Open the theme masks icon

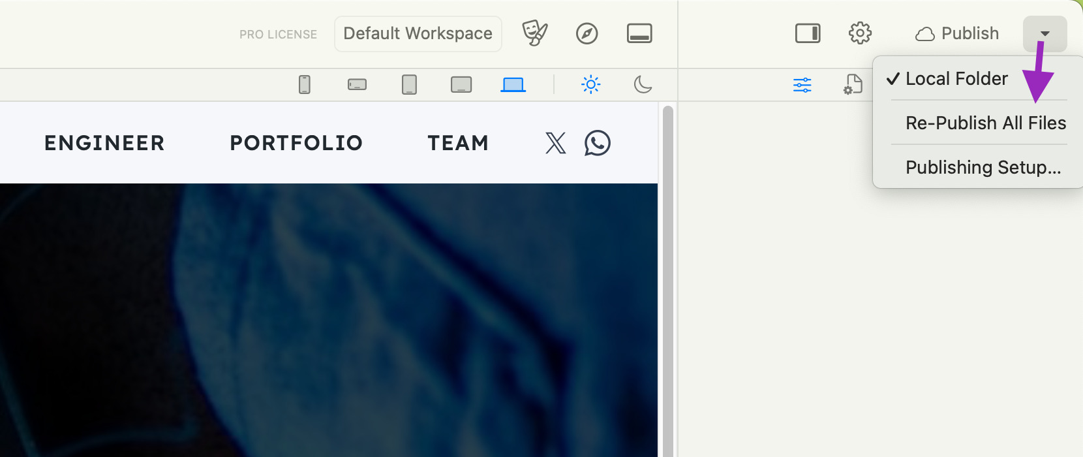coord(535,33)
